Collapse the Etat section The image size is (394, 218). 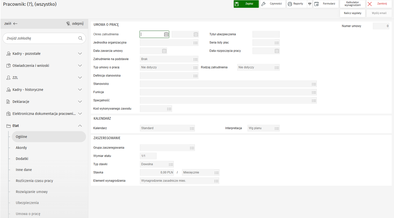(x=80, y=126)
